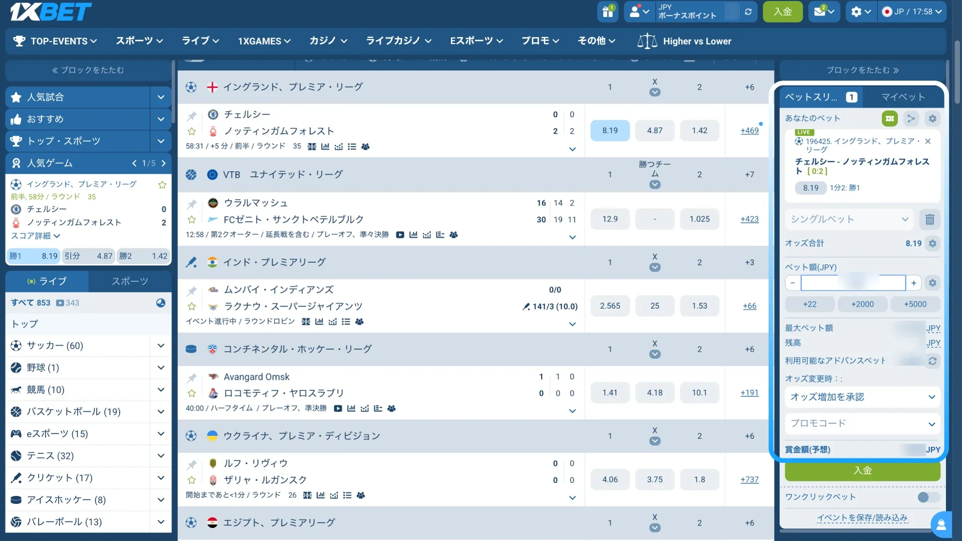Open the lineup people icon in Chelsea match row

[365, 146]
